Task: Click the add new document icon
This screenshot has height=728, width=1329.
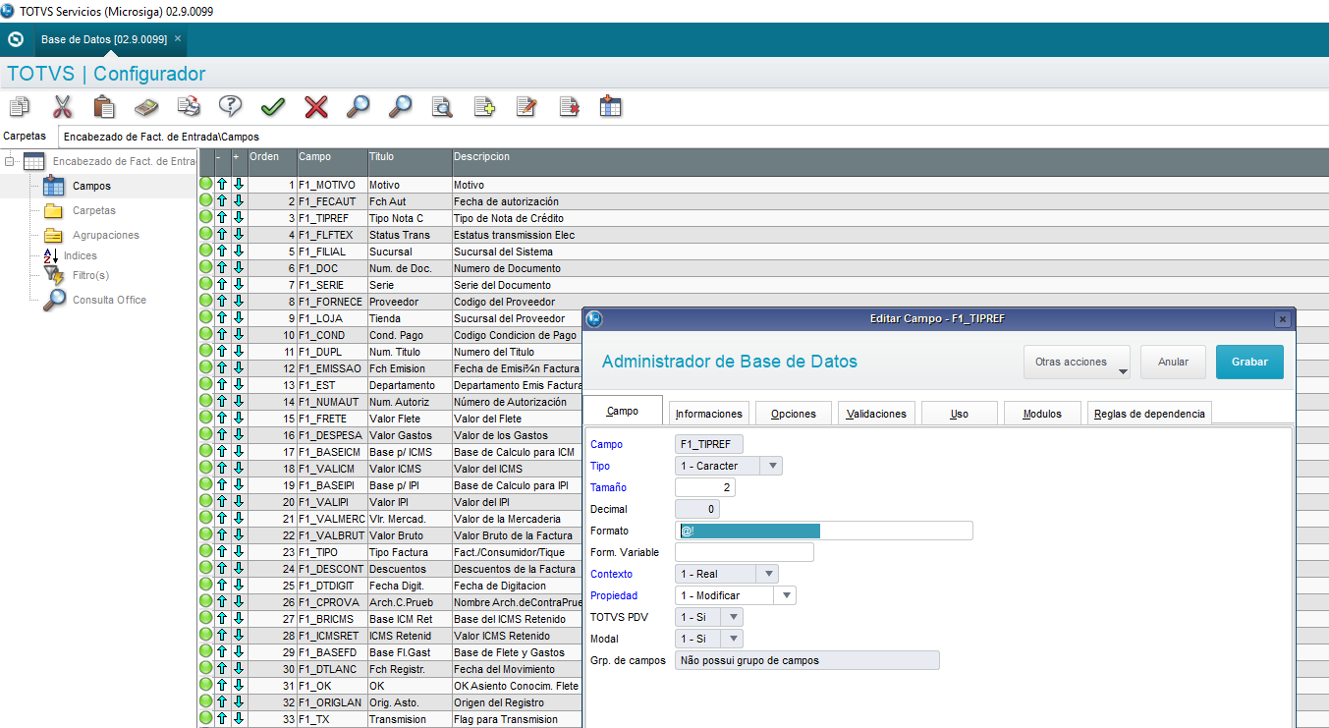Action: pyautogui.click(x=484, y=106)
